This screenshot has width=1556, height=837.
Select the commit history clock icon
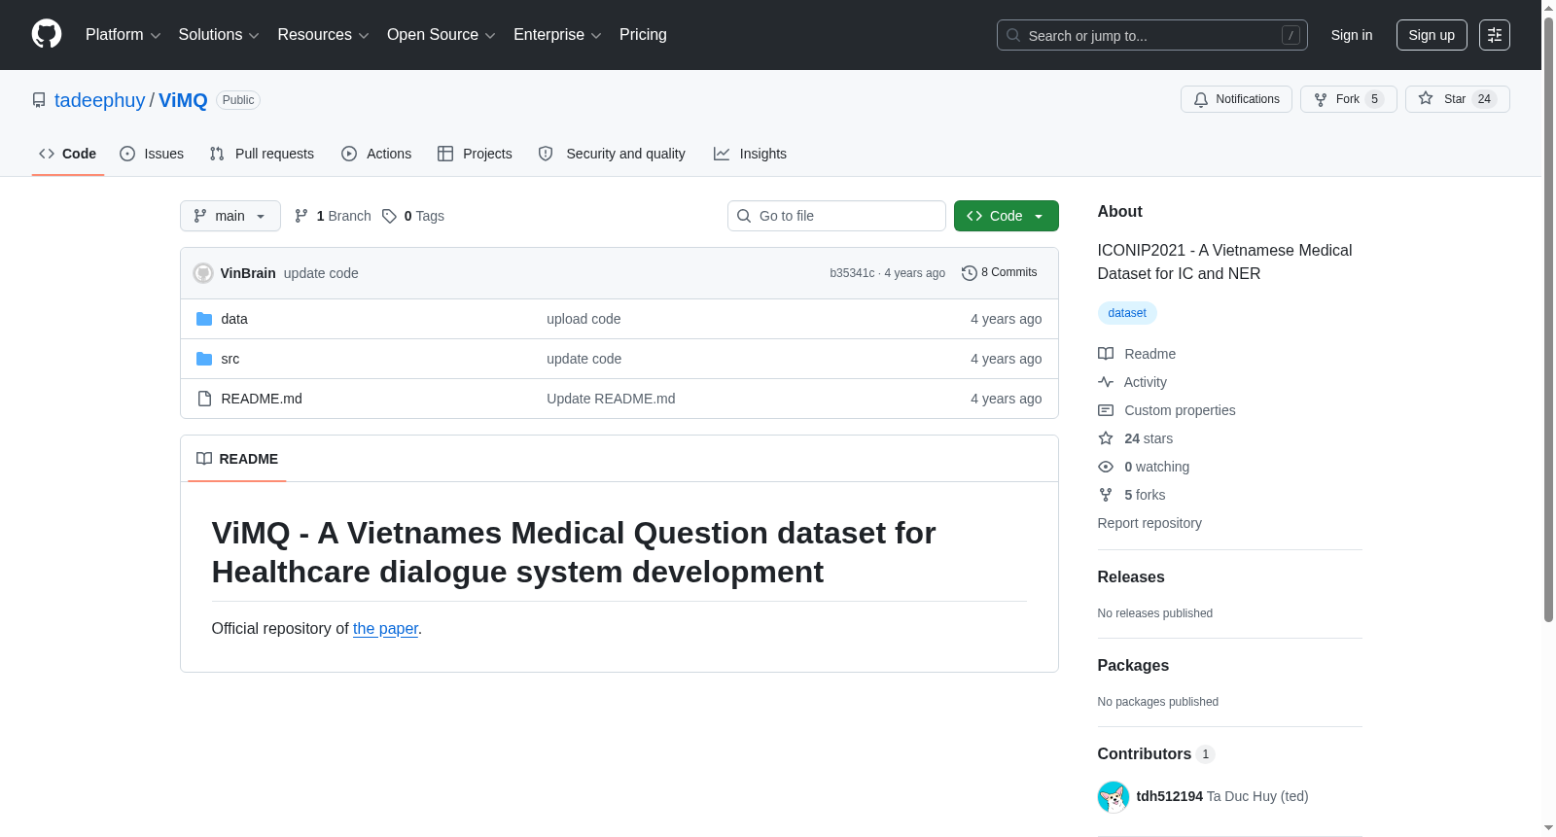point(970,273)
